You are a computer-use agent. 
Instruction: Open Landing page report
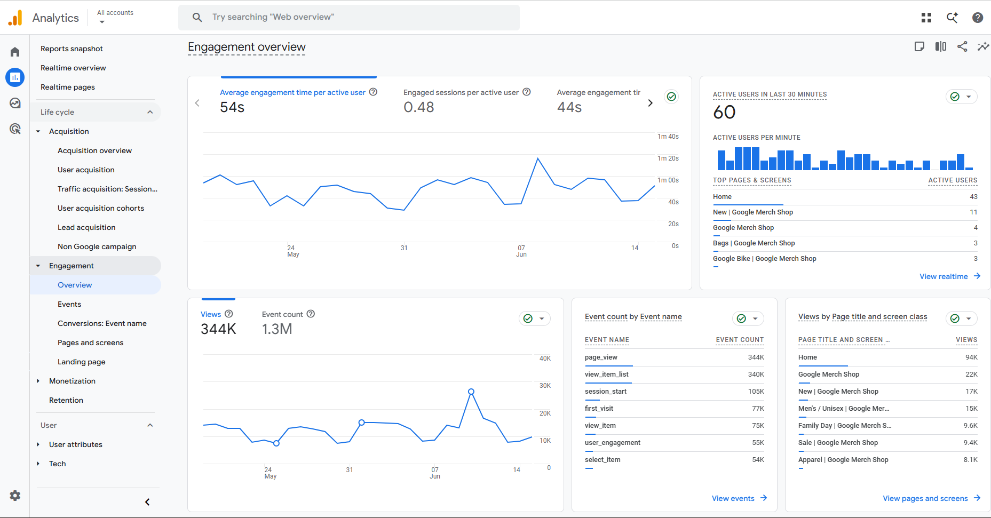point(81,362)
